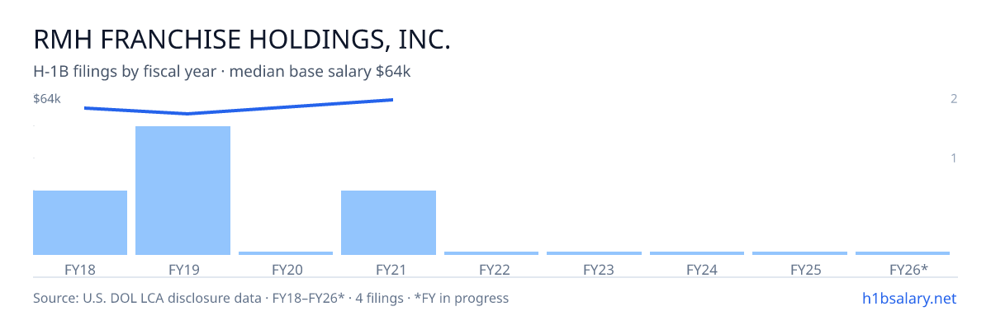Click the source disclosure footnote text
The image size is (991, 330).
pos(271,298)
